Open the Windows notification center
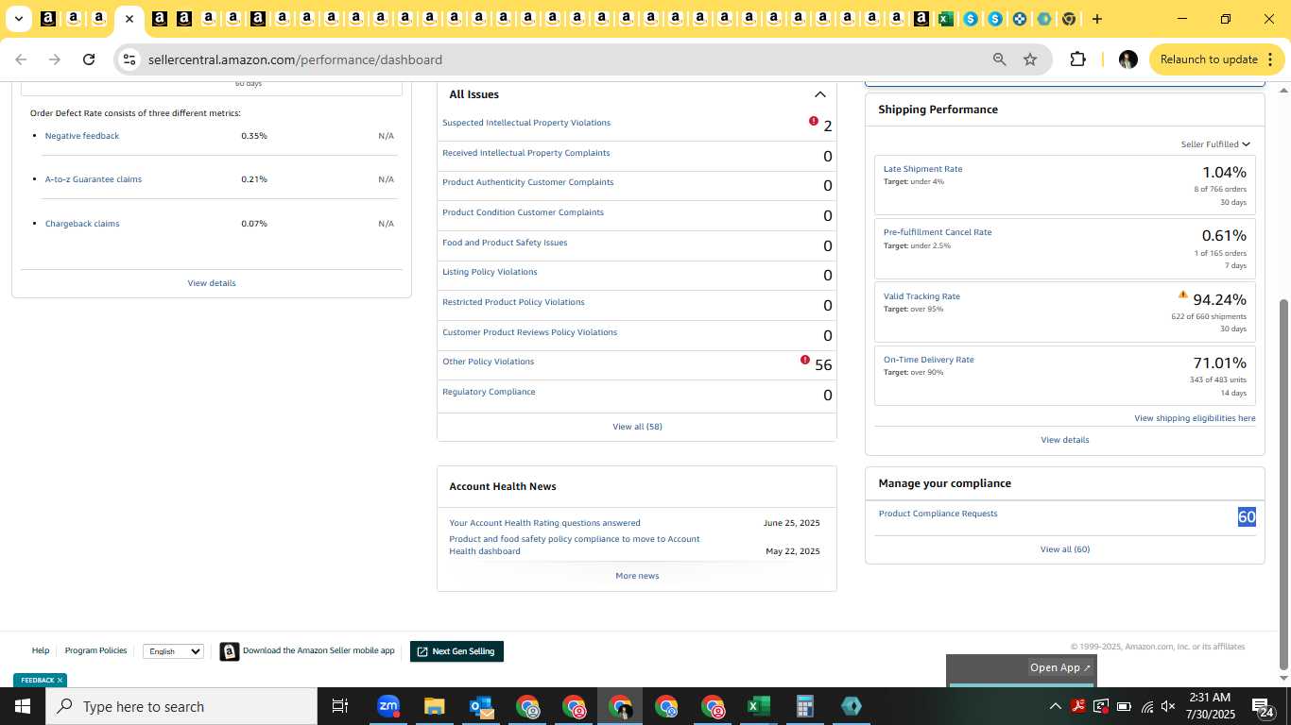Viewport: 1291px width, 725px height. (x=1264, y=706)
